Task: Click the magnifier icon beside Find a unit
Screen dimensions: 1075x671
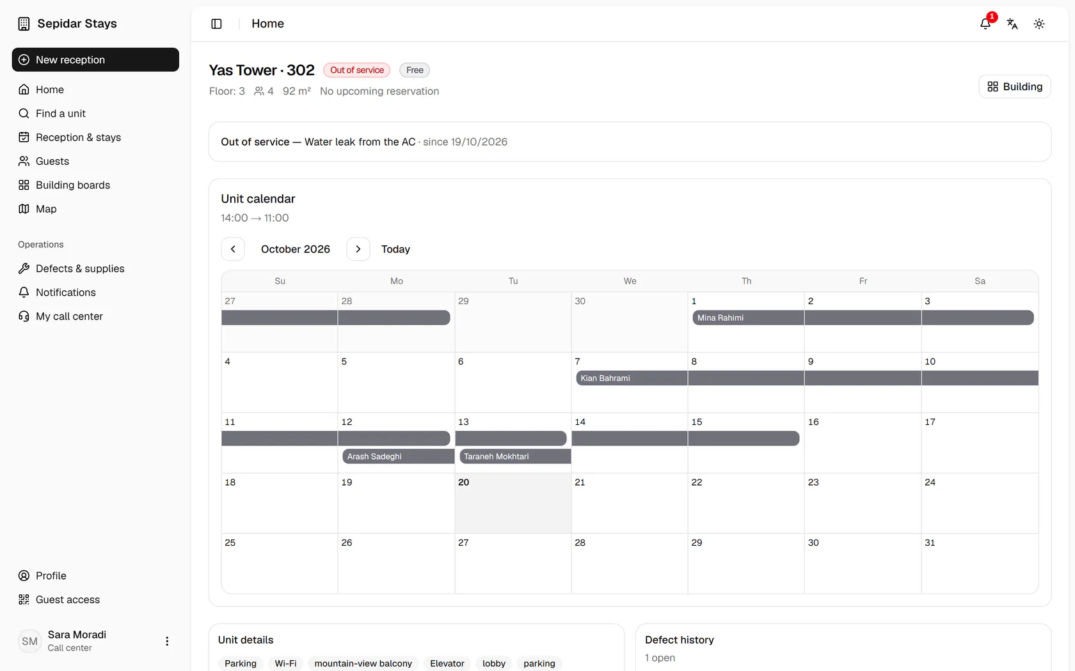Action: pos(24,113)
